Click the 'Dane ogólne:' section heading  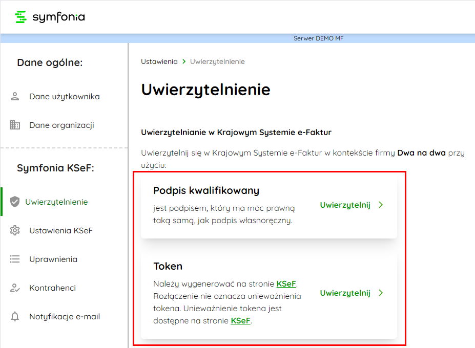pos(50,62)
